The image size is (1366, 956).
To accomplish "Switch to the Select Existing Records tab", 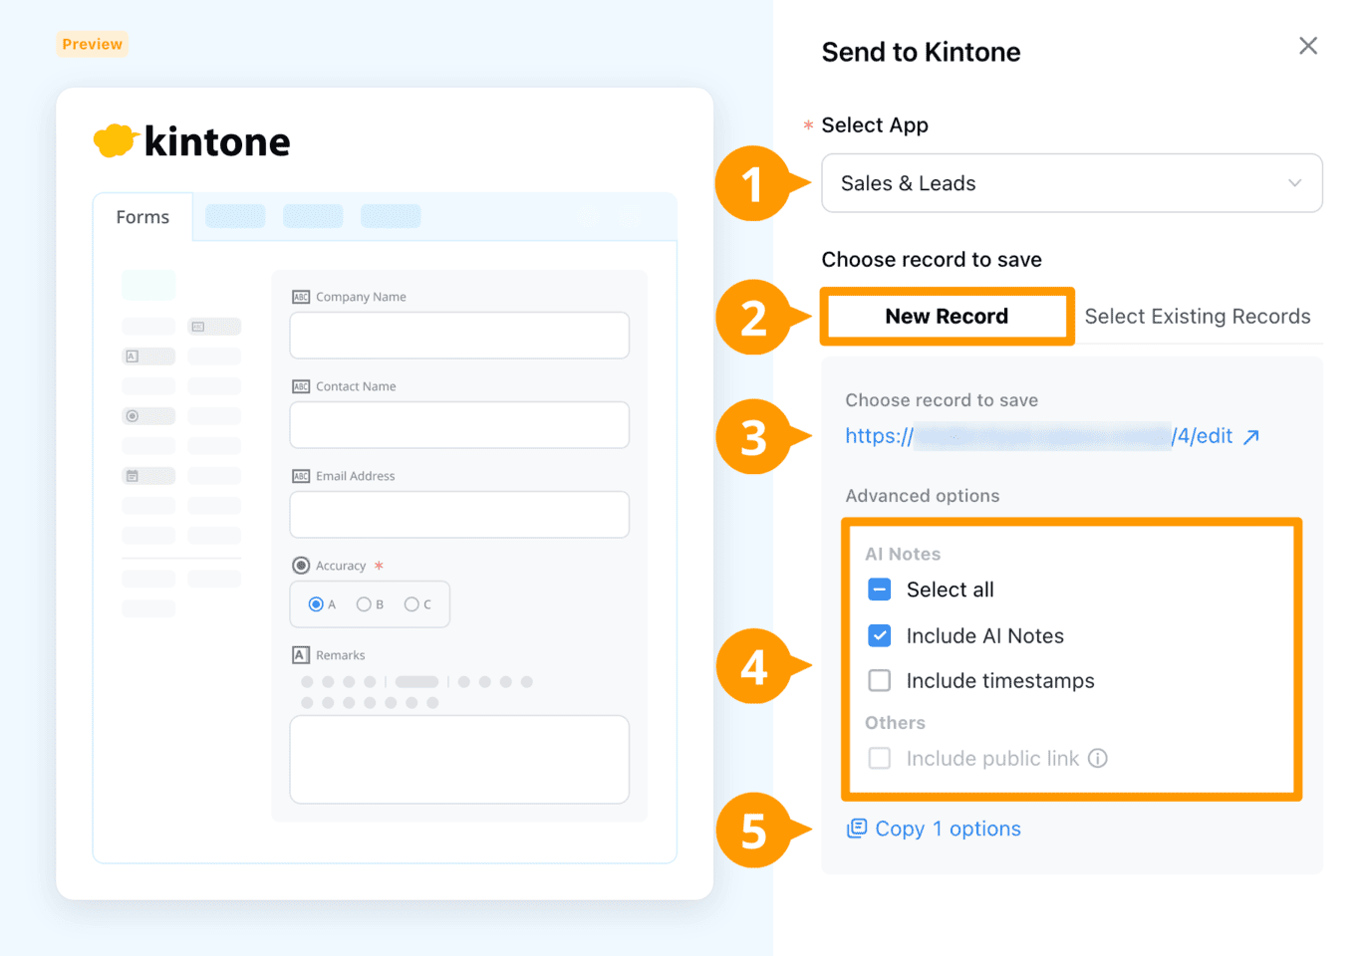I will click(1198, 317).
